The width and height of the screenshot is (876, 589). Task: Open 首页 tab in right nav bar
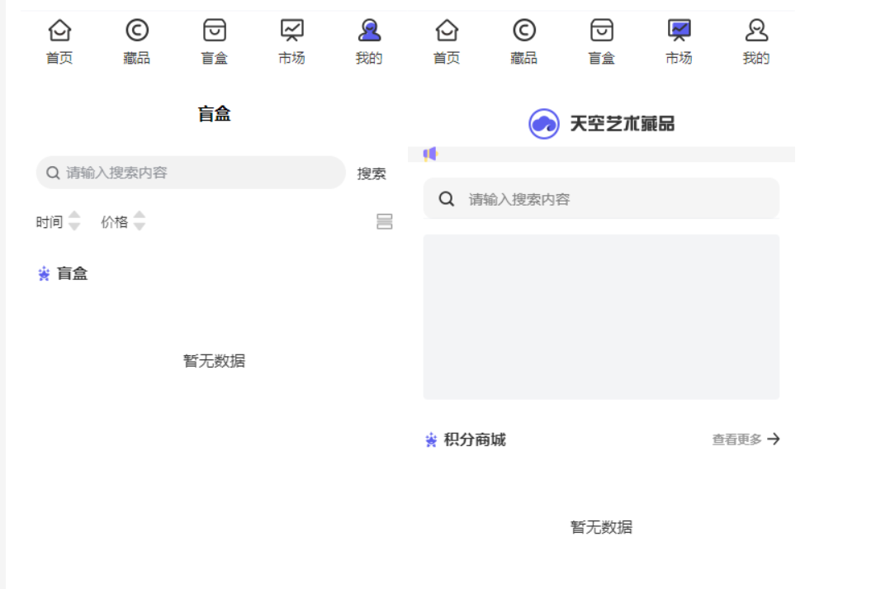(x=447, y=42)
